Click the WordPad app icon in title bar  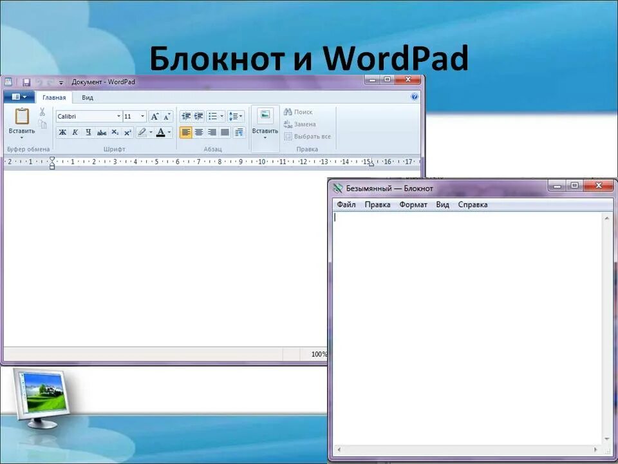pyautogui.click(x=8, y=82)
